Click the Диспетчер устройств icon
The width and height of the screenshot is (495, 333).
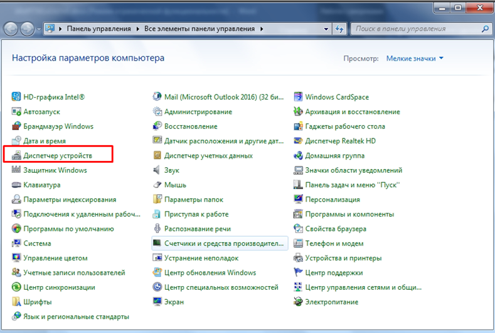16,155
